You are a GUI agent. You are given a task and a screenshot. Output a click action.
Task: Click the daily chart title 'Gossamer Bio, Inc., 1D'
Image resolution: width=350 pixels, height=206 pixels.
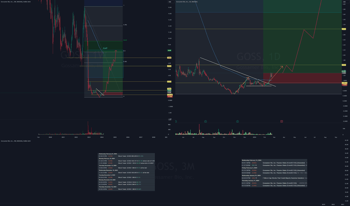[187, 2]
